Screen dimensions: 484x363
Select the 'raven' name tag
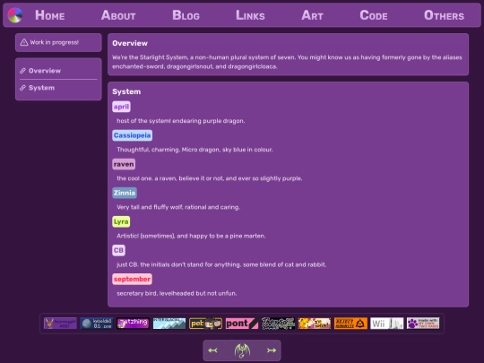click(x=124, y=164)
